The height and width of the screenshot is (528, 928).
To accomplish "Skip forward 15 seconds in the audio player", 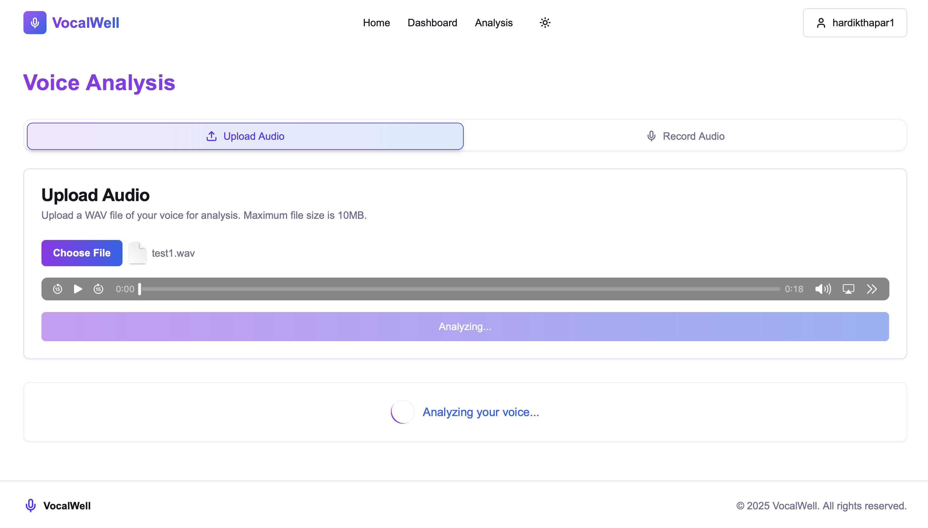I will pos(98,289).
